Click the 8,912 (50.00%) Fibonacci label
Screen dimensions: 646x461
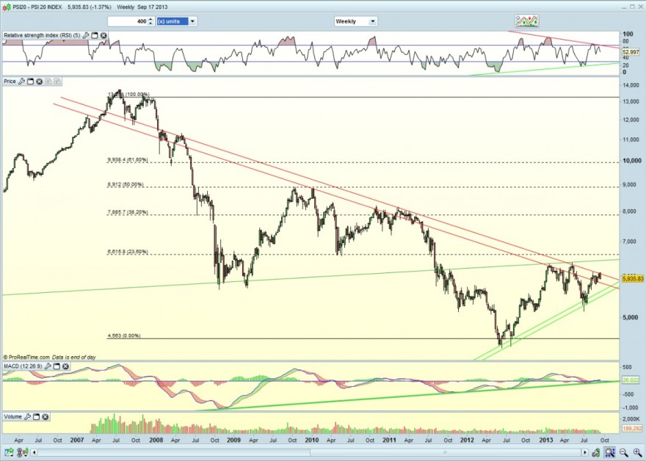point(126,184)
